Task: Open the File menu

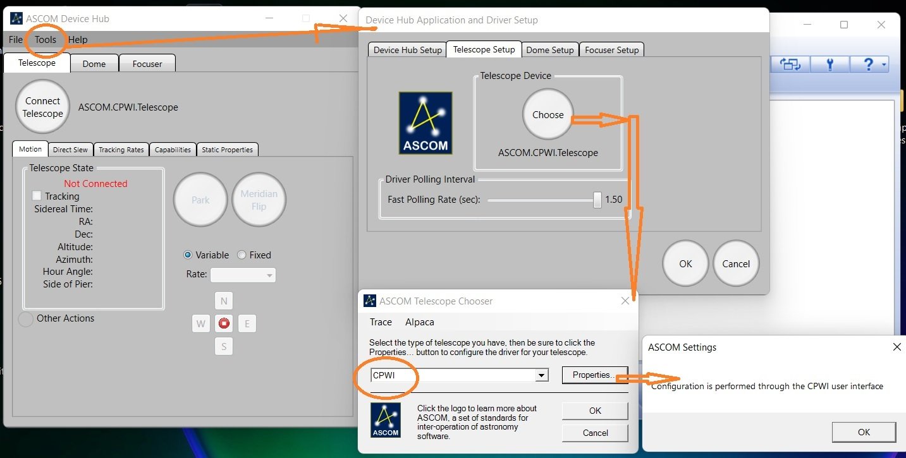Action: [16, 39]
